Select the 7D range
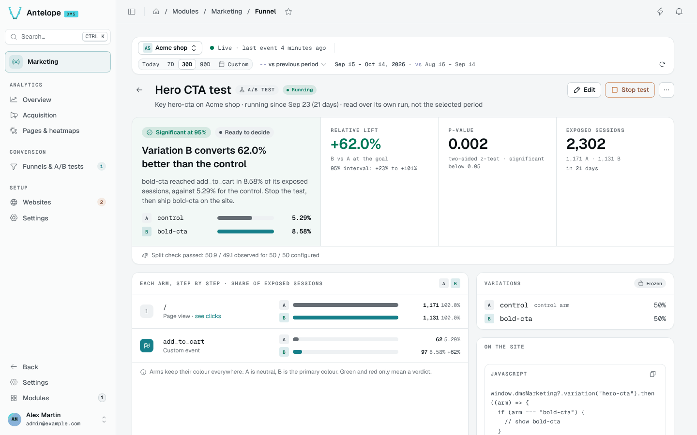The height and width of the screenshot is (435, 697). pyautogui.click(x=171, y=64)
